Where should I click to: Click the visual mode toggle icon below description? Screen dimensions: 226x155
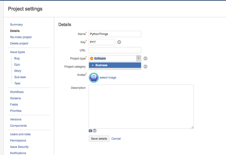pyautogui.click(x=90, y=131)
